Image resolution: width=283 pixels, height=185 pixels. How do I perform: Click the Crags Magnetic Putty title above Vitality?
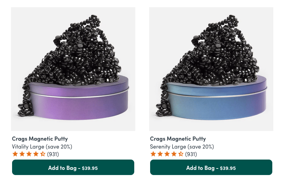pyautogui.click(x=40, y=139)
